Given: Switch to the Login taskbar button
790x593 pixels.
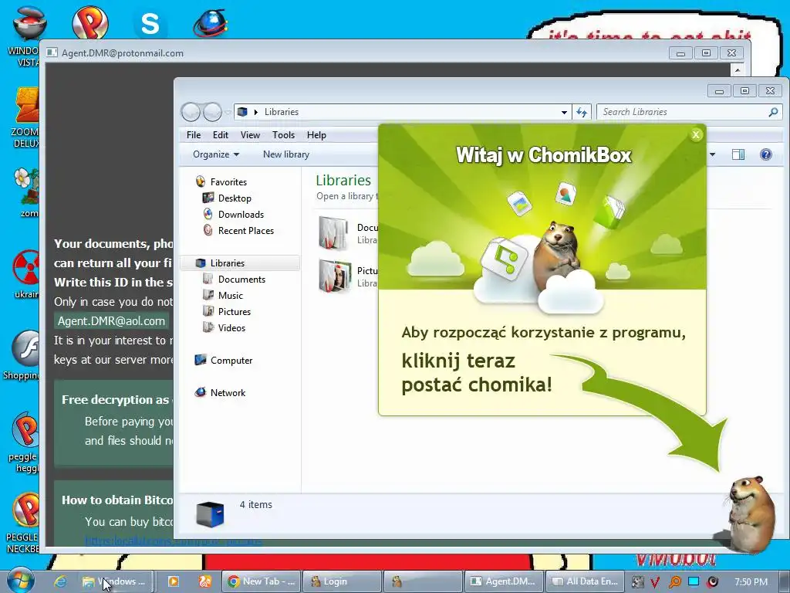Looking at the screenshot, I should [342, 581].
